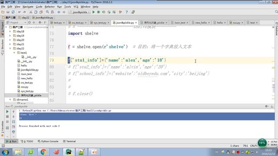Open file explorer from the taskbar
Screen dimensions: 278x156
pos(18,152)
